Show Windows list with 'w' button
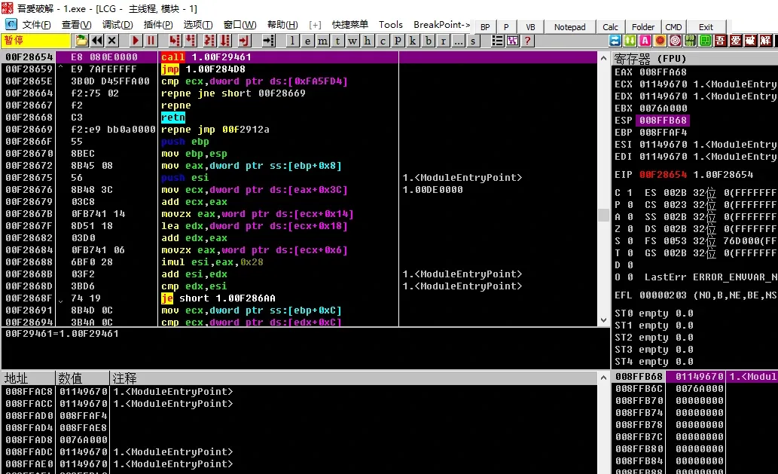 (x=352, y=41)
